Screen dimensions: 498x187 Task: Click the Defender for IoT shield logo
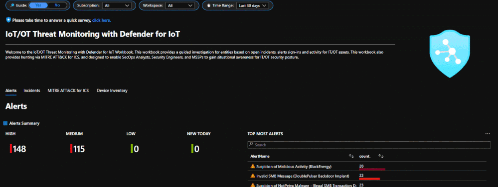[x=450, y=54]
